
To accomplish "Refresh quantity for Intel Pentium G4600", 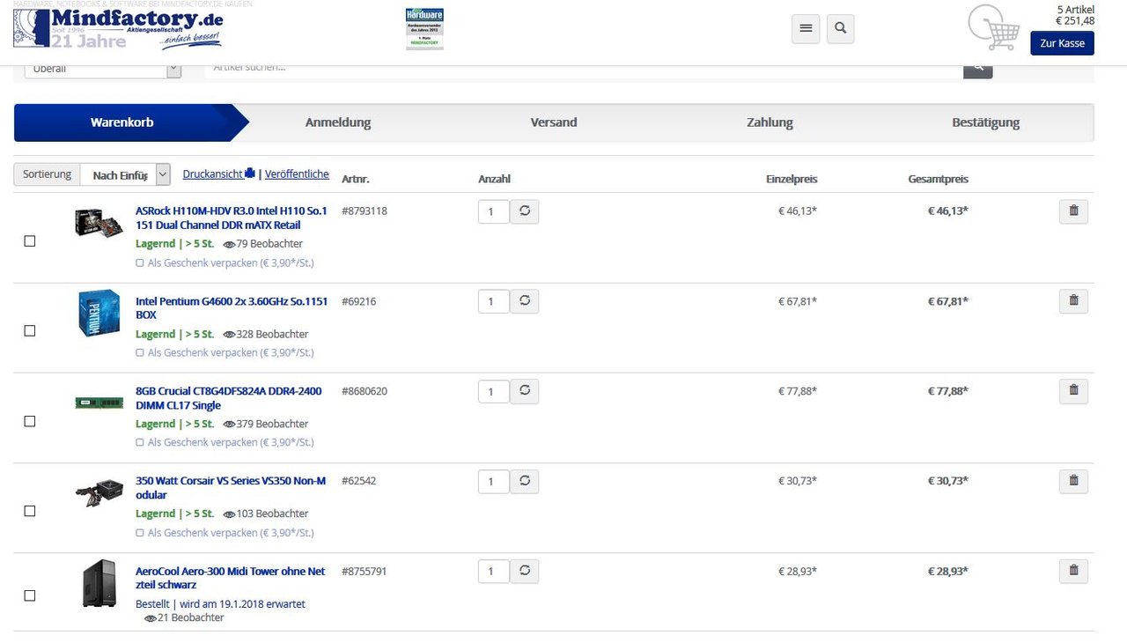I will coord(525,301).
